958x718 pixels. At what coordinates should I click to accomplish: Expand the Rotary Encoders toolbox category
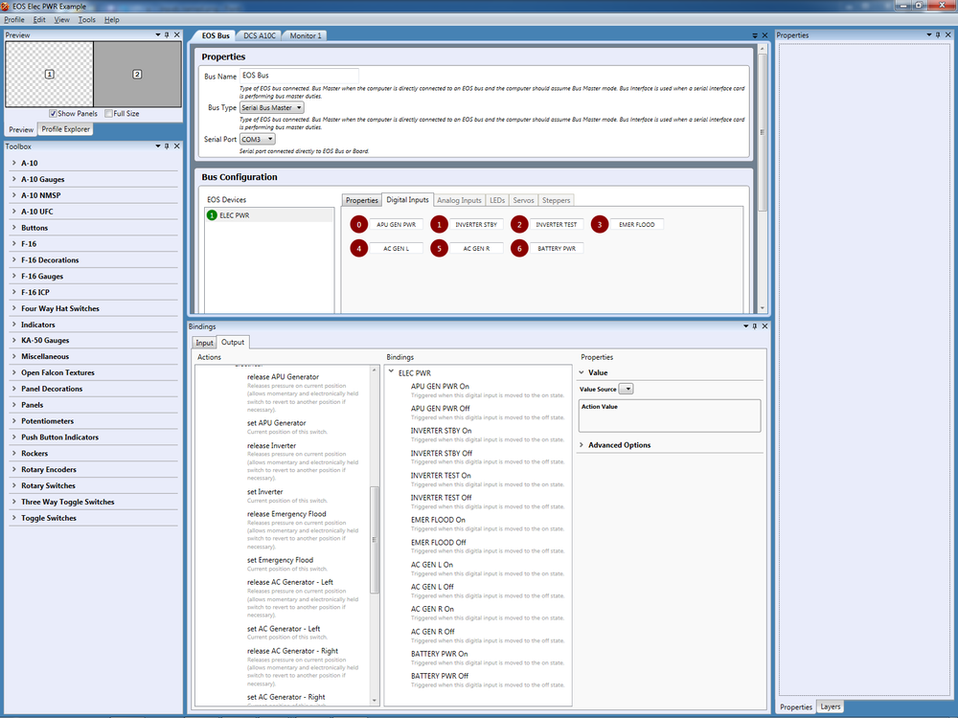(x=14, y=469)
